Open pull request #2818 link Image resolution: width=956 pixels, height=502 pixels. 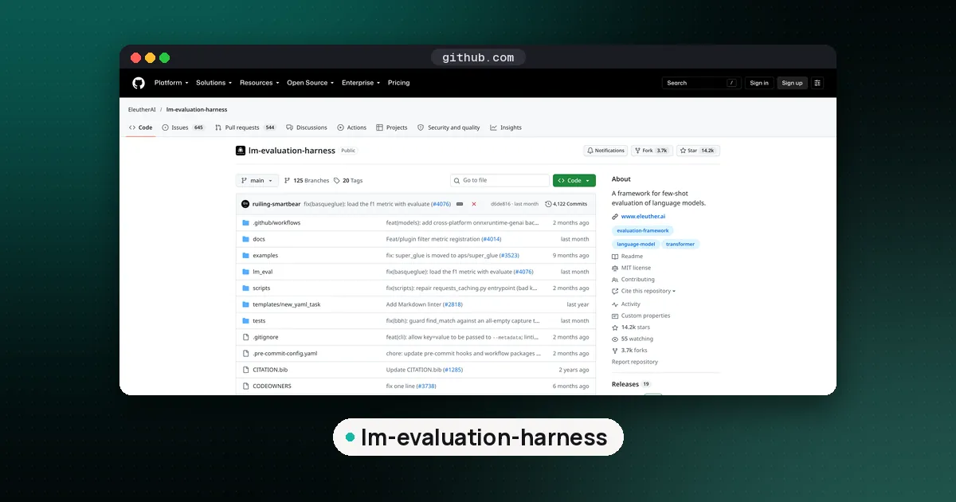tap(453, 304)
